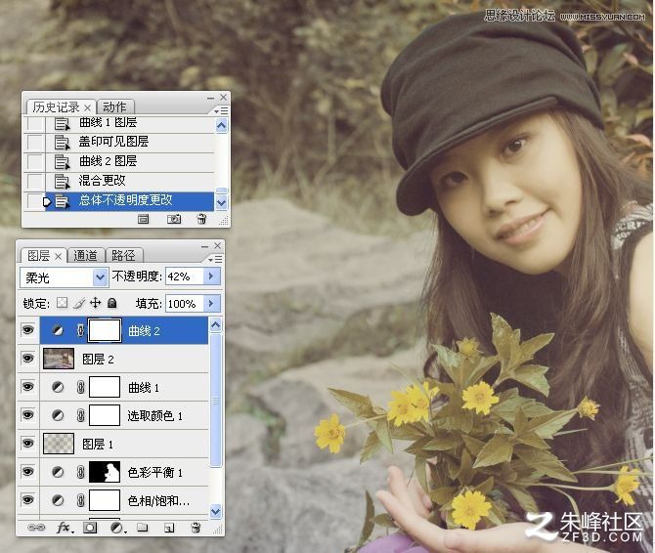Select the 图层 2 thumbnail

[x=59, y=359]
